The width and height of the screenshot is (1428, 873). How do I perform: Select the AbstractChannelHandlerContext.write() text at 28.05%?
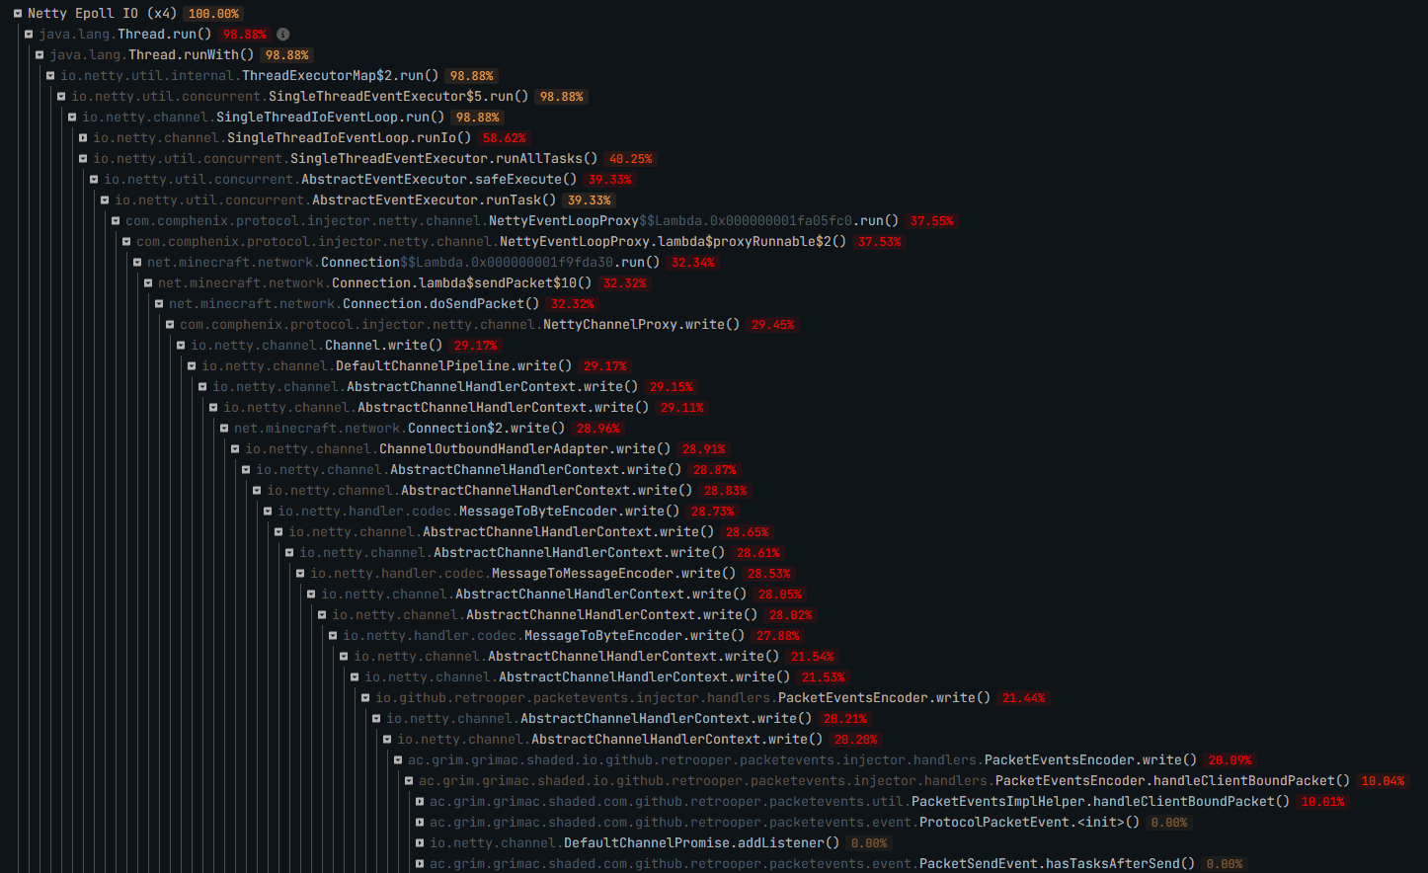tap(600, 595)
